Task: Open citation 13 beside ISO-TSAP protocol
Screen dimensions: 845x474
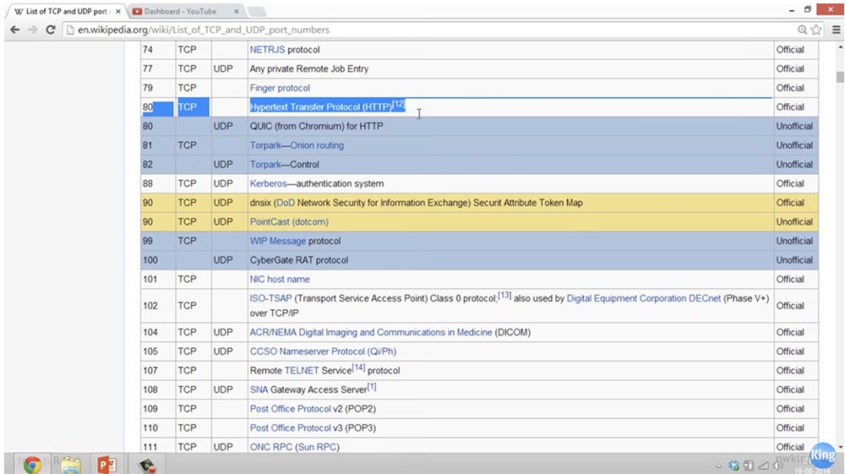Action: pos(504,296)
